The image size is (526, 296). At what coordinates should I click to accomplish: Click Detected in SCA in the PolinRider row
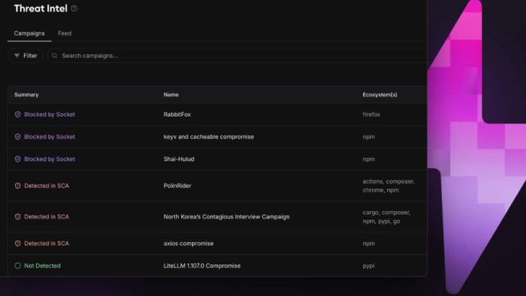coord(47,186)
